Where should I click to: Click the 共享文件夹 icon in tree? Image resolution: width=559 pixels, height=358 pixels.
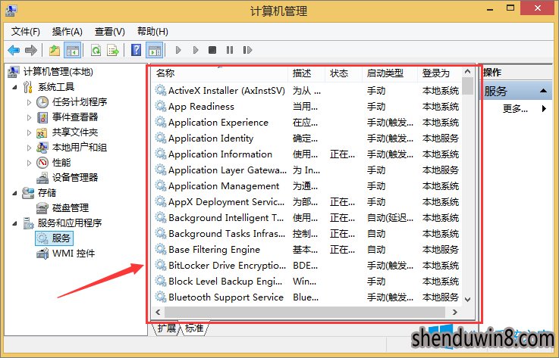click(x=42, y=132)
